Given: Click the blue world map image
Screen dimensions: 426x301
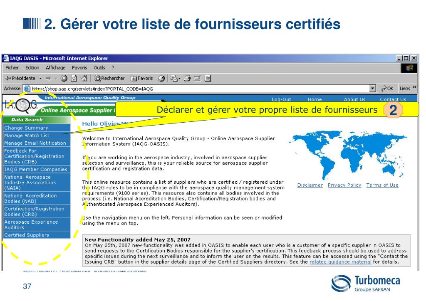Looking at the screenshot, I should pyautogui.click(x=348, y=155).
